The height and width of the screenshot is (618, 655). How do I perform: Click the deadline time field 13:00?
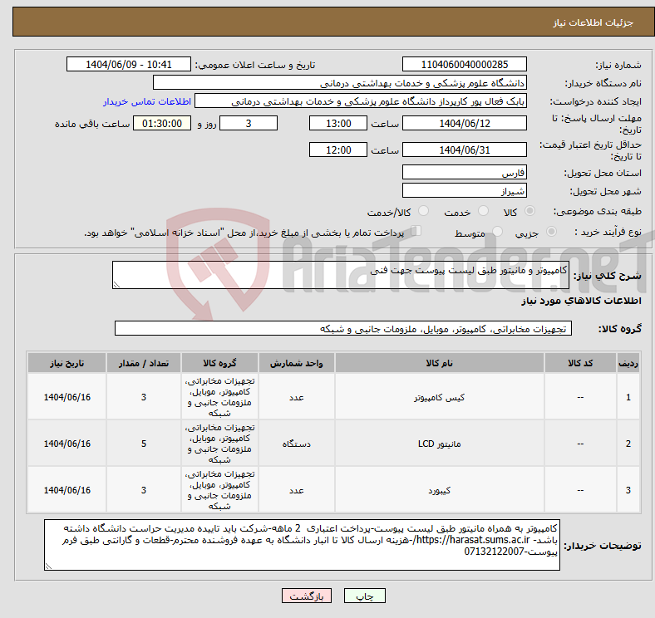pos(338,124)
